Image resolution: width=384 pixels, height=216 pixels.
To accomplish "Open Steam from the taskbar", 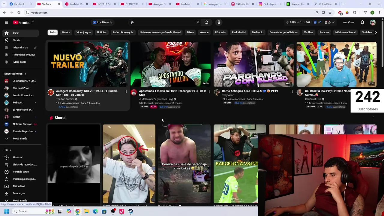I will (130, 211).
